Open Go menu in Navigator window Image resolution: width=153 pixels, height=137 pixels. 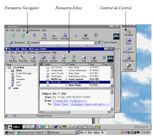click(x=24, y=30)
